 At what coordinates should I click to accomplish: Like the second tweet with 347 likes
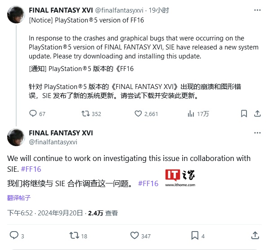click(140, 236)
